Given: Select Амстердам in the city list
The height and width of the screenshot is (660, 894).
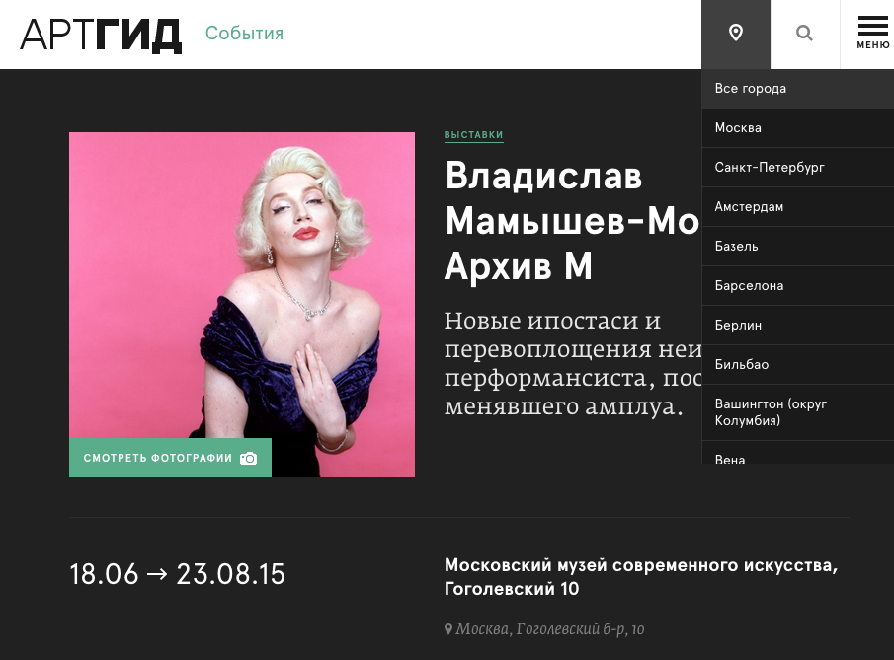Looking at the screenshot, I should click(797, 207).
